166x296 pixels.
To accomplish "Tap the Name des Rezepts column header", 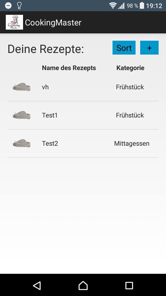I will [x=69, y=68].
